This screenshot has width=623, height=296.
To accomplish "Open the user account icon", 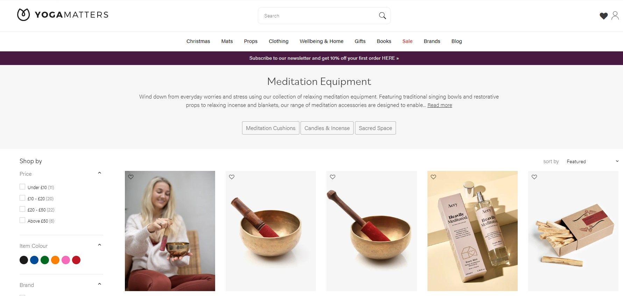I will (615, 15).
